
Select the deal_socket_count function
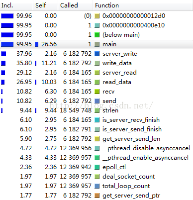point(129,177)
